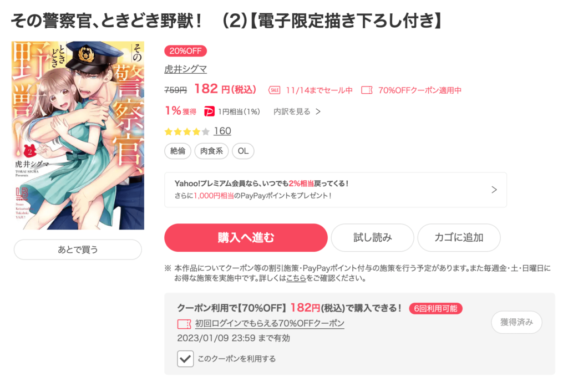This screenshot has width=568, height=387.
Task: Toggle the このクーポンを利用する checkbox
Action: tap(185, 359)
